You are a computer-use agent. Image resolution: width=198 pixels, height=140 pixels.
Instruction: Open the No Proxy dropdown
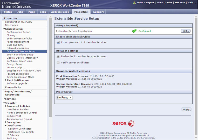coord(64,98)
